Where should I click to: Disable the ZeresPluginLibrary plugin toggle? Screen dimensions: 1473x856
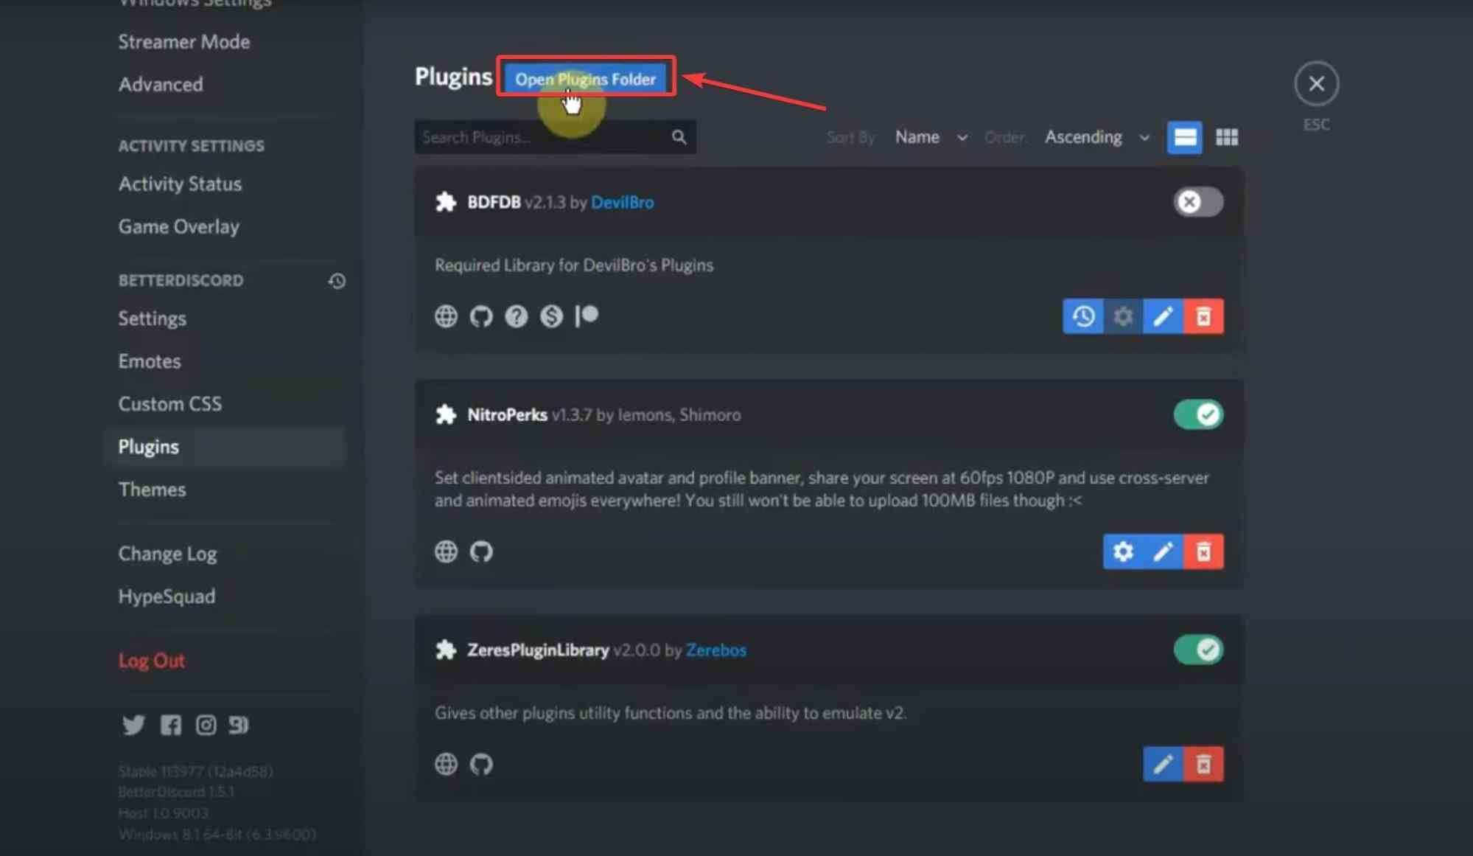[1198, 650]
